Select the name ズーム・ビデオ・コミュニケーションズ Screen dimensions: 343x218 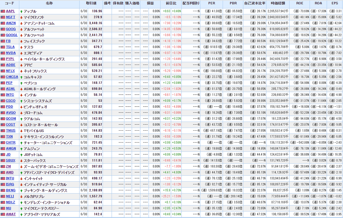pyautogui.click(x=51, y=167)
